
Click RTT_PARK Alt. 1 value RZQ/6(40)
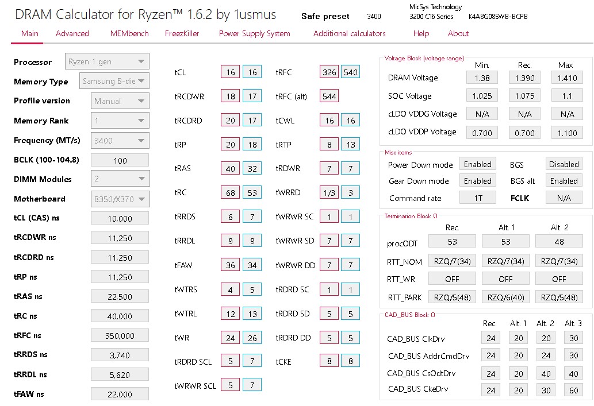click(x=505, y=297)
